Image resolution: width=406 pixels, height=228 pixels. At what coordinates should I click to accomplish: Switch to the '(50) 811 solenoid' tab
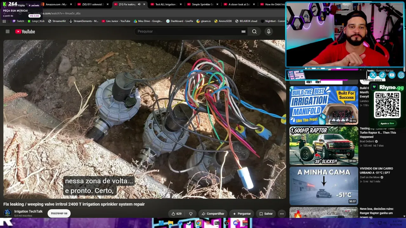point(90,4)
